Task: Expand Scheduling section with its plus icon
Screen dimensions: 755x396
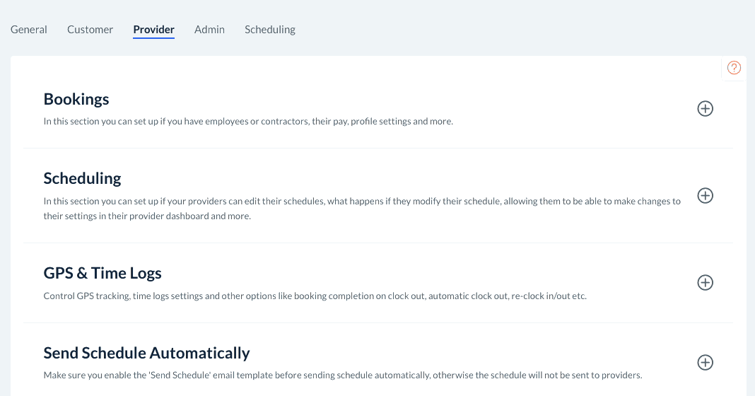Action: pyautogui.click(x=705, y=196)
